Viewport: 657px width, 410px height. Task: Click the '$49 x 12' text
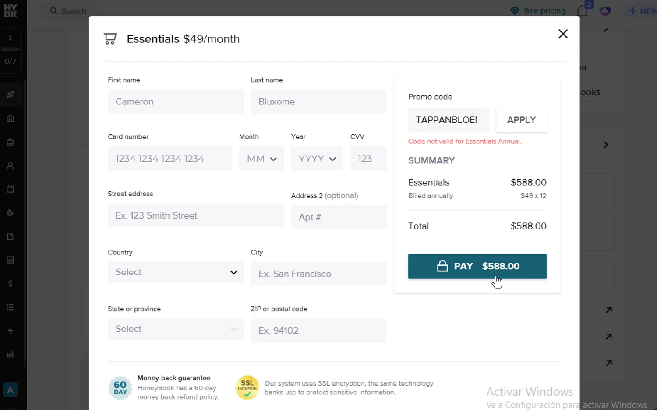[x=533, y=196]
